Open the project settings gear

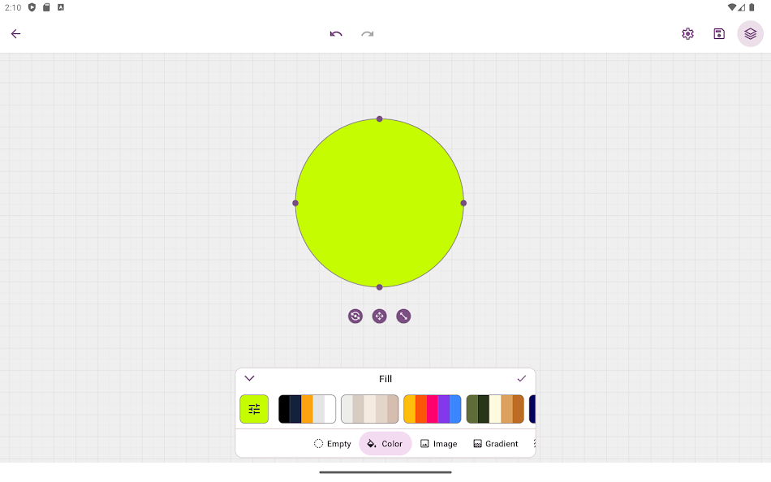[x=687, y=33]
